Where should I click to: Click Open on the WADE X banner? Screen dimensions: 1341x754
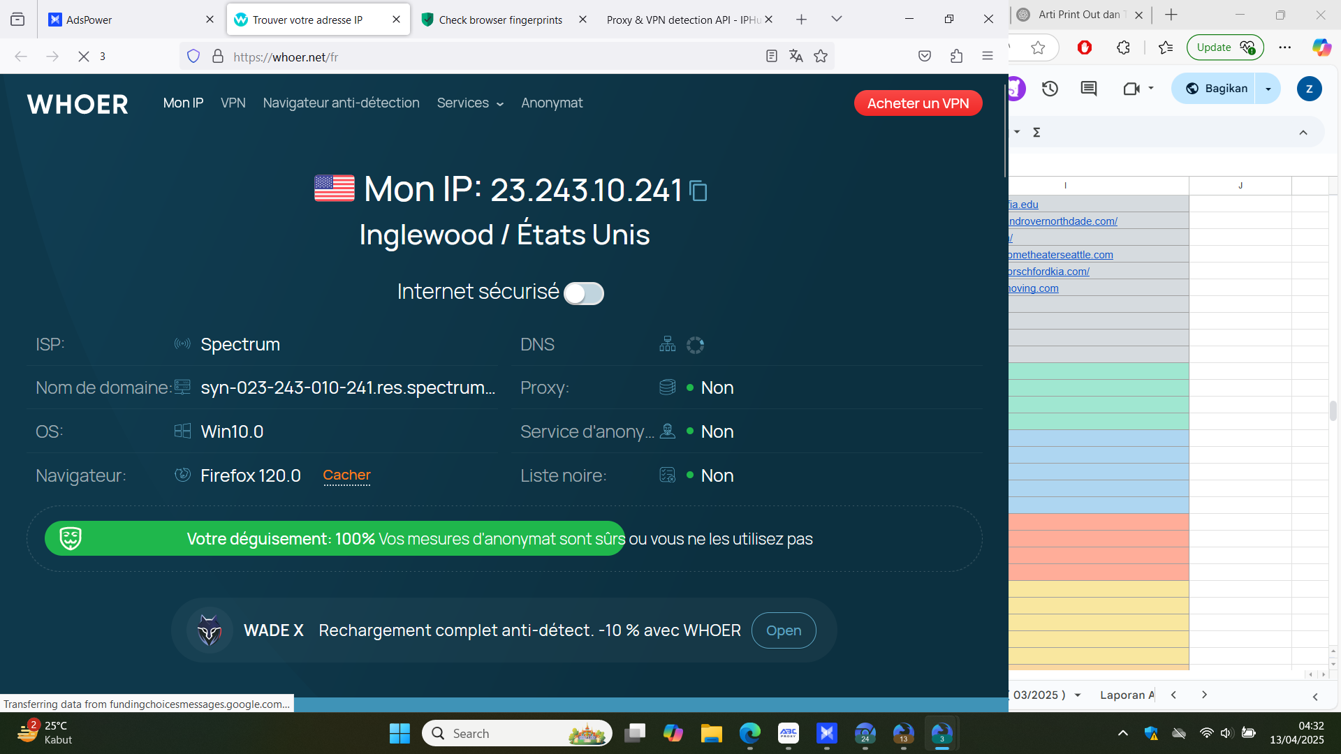[784, 630]
